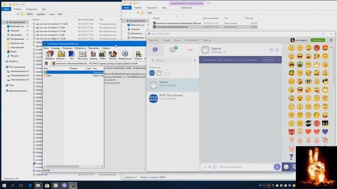Open WinRAR Параметры menu
Image resolution: width=337 pixels, height=189 pixels.
94,48
